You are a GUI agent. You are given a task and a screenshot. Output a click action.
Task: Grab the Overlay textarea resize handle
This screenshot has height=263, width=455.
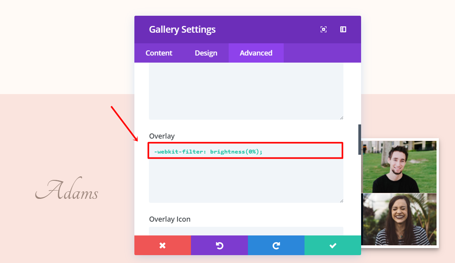point(341,200)
